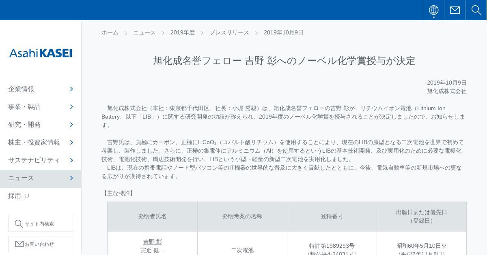The height and width of the screenshot is (255, 487).
Task: Open the language globe menu
Action: point(433,10)
